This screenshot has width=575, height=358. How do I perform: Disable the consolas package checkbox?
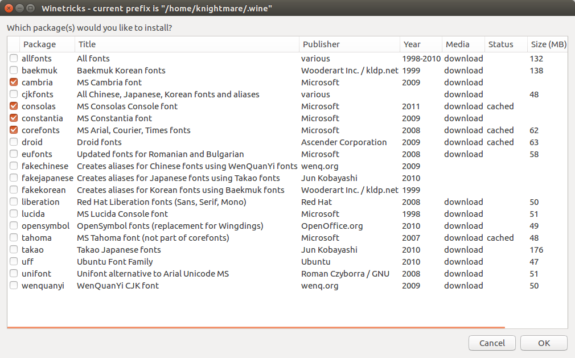point(14,106)
